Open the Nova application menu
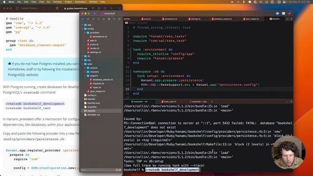Image resolution: width=313 pixels, height=176 pixels. 11,2
